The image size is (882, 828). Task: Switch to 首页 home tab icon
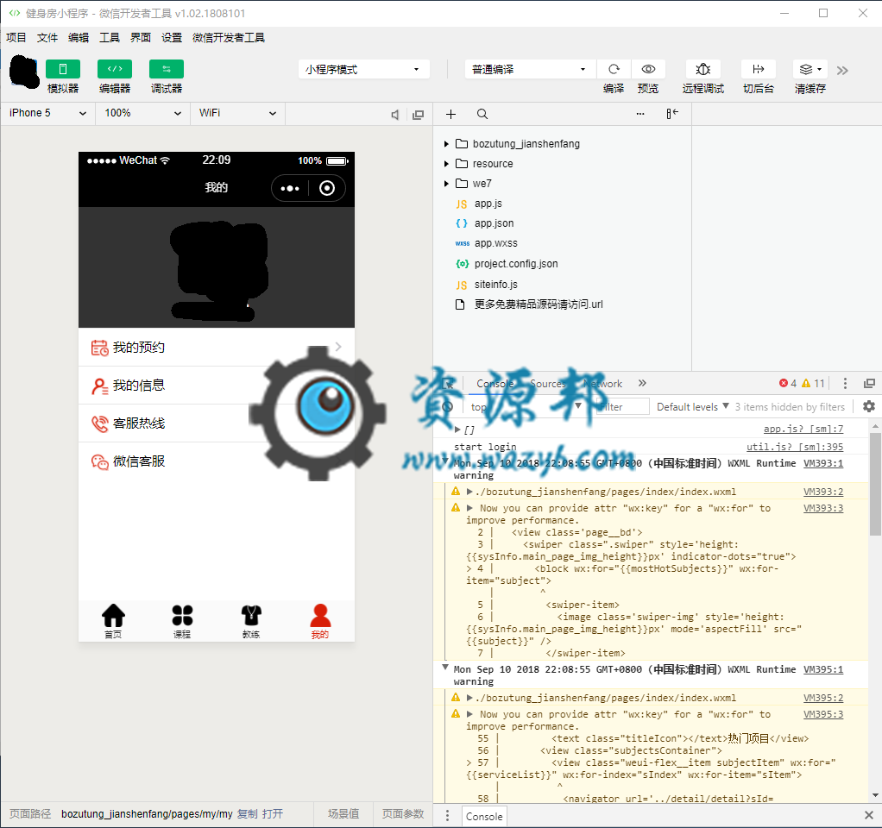(x=113, y=616)
